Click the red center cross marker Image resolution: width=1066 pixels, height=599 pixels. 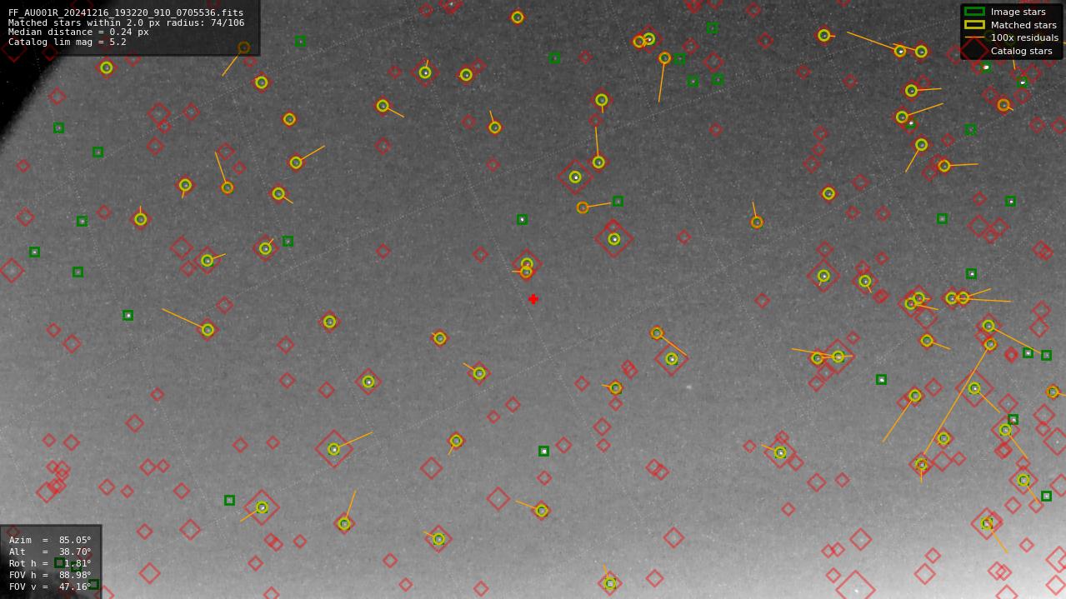[x=533, y=299]
